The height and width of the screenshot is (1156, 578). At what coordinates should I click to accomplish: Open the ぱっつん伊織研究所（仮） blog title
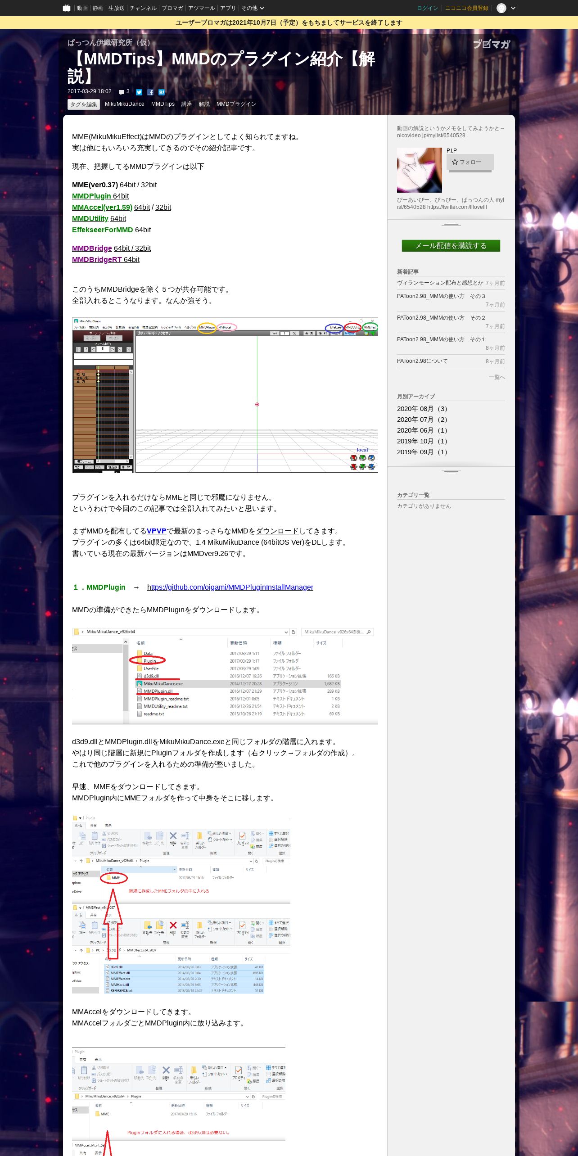111,43
